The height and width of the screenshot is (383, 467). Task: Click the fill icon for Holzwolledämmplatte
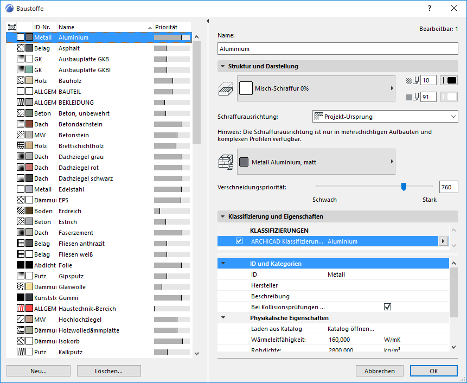[x=21, y=330]
